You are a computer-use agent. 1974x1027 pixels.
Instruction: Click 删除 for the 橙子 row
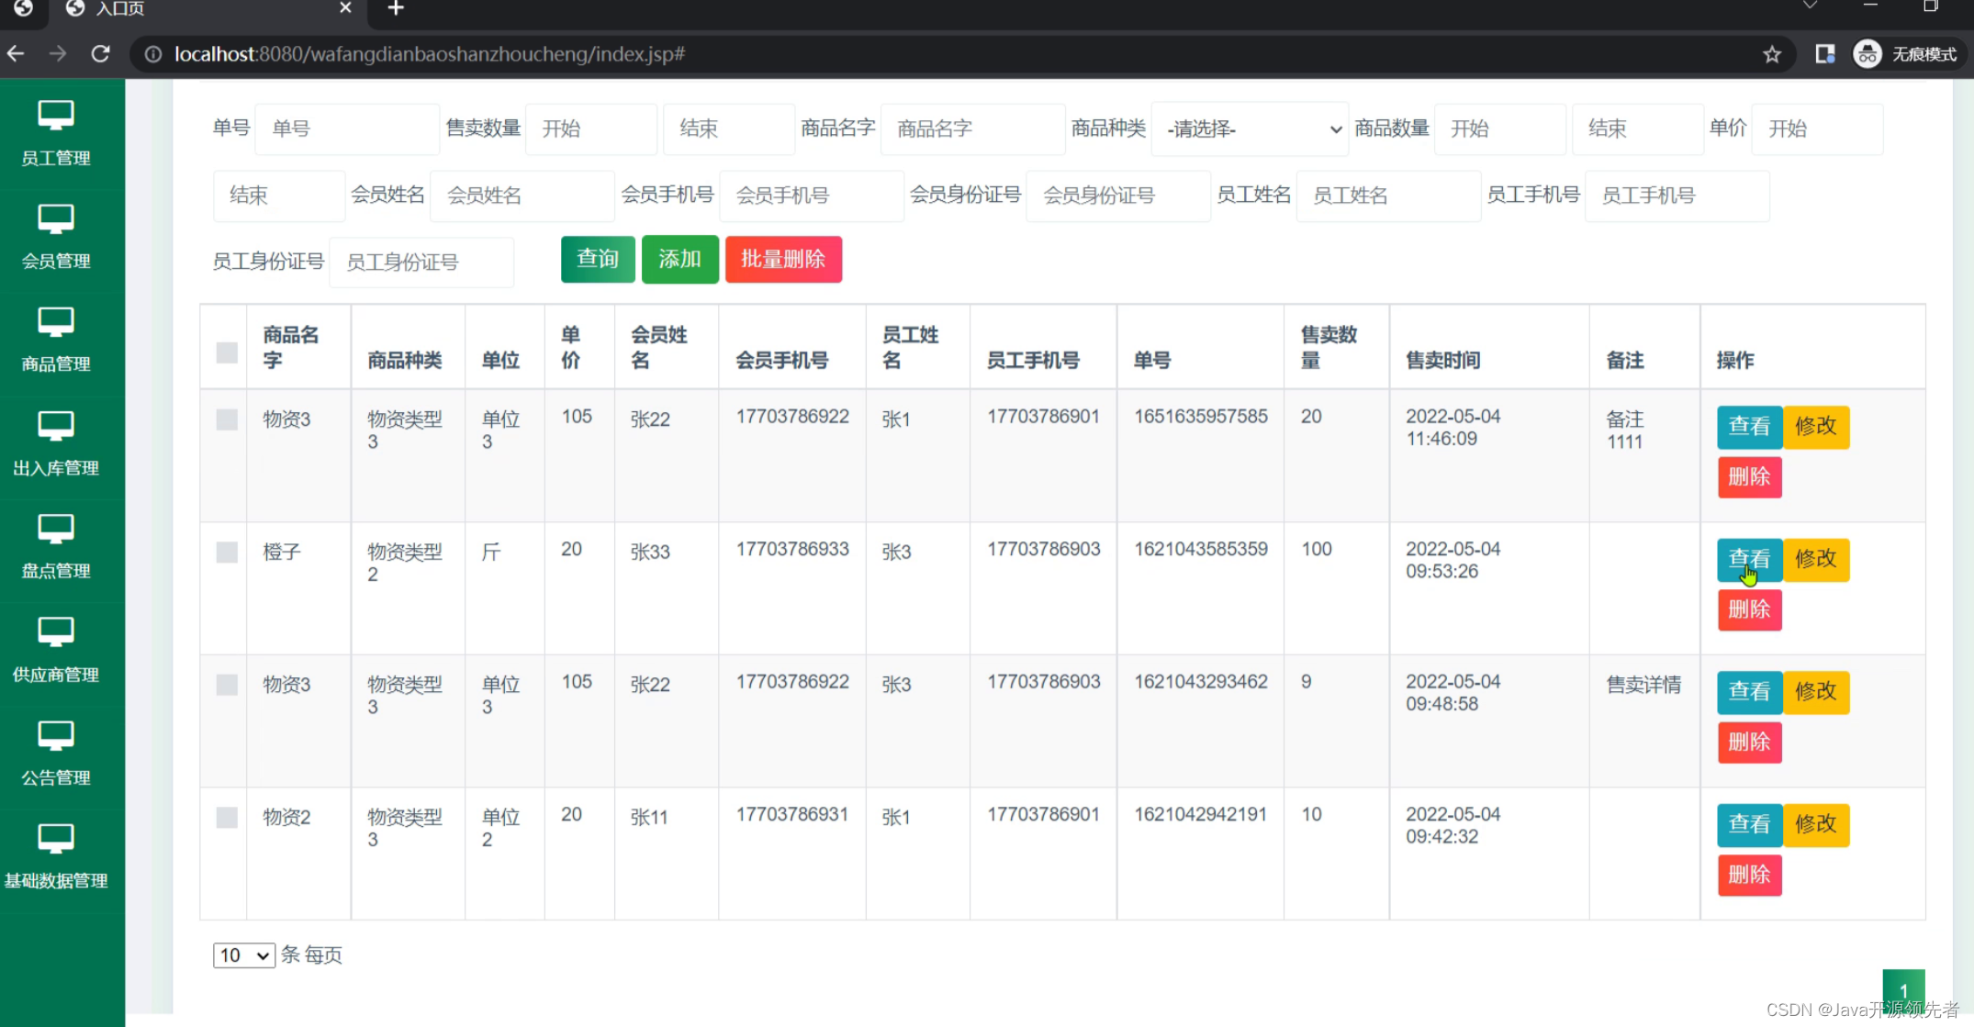coord(1749,609)
